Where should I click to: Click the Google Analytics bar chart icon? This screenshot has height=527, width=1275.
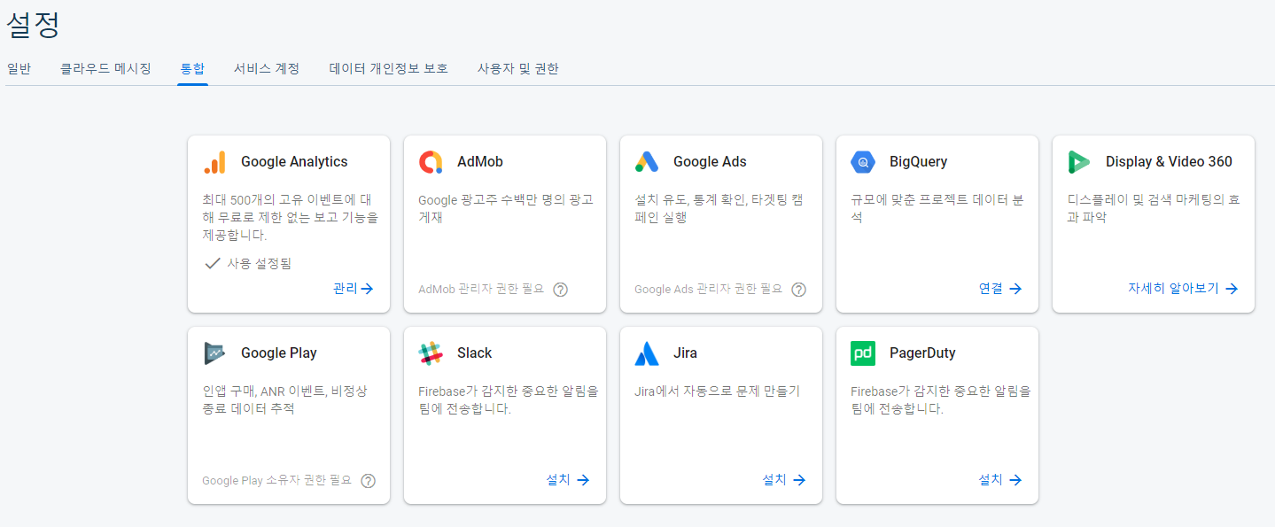[214, 162]
